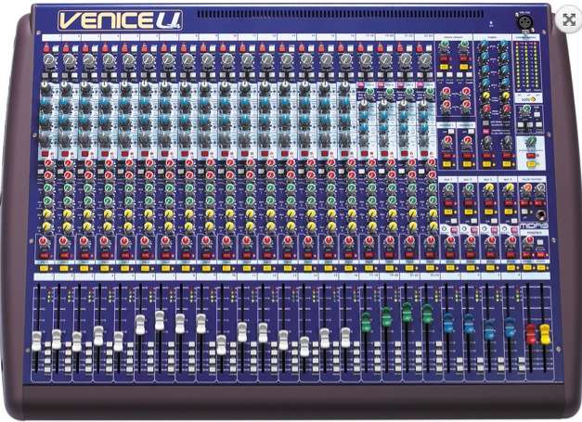Click the XLR lamp socket beside the vent
The width and height of the screenshot is (582, 422).
click(524, 20)
